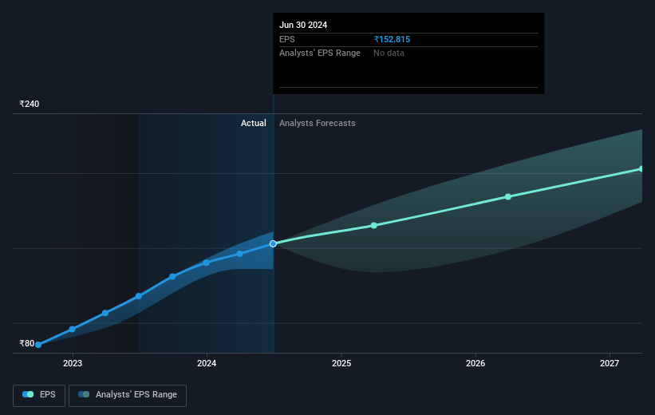
Task: Click the 2024 x-axis label
Action: pos(207,364)
